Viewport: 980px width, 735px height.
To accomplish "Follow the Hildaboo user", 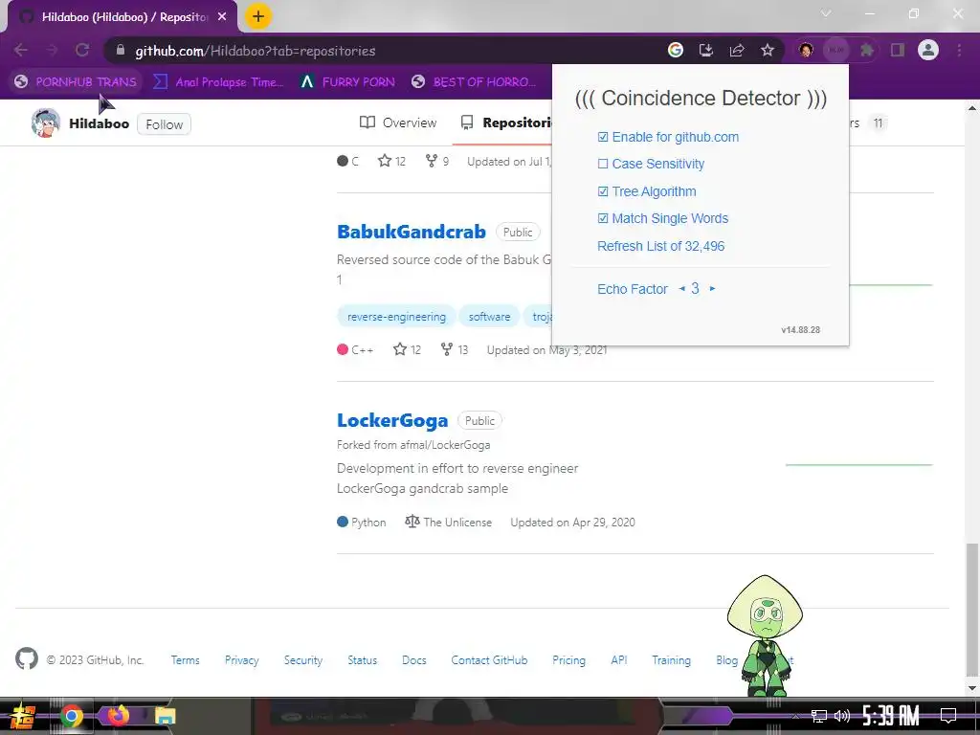I will pyautogui.click(x=164, y=124).
